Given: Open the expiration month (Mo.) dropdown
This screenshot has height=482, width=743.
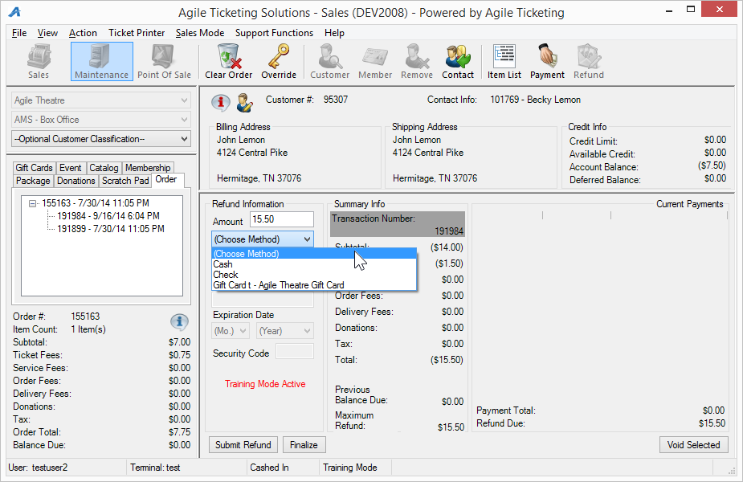Looking at the screenshot, I should tap(231, 331).
